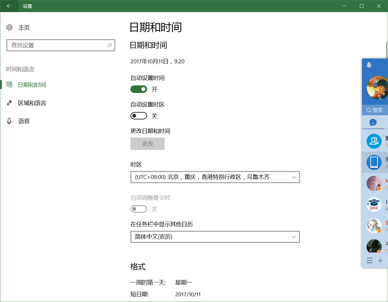Open Settings home via gear icon

(x=9, y=27)
